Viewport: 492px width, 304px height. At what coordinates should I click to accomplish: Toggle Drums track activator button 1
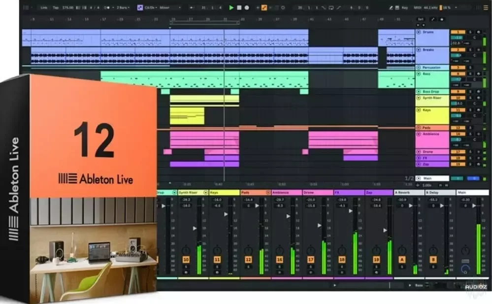tap(458, 32)
